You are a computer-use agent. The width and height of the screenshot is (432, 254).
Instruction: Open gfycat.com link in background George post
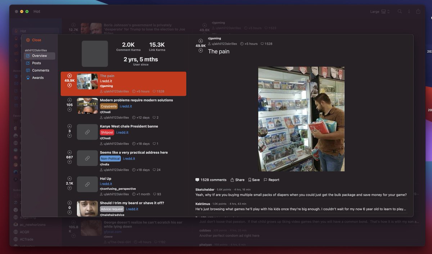pyautogui.click(x=113, y=232)
